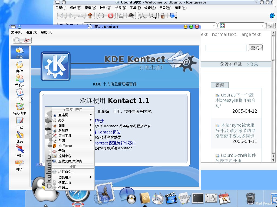
Task: Open the 书签(B) bookmarks menu in Konqueror
Action: [x=120, y=8]
